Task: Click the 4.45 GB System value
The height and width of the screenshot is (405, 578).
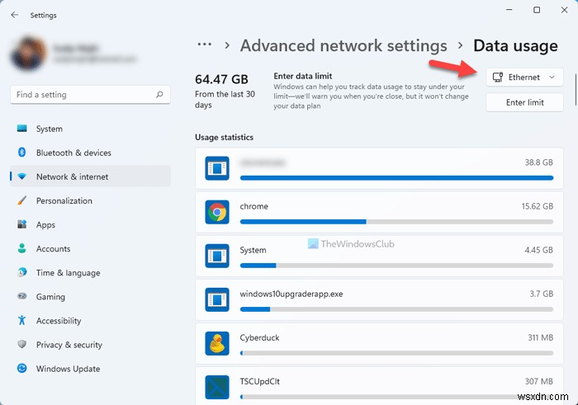Action: (538, 250)
